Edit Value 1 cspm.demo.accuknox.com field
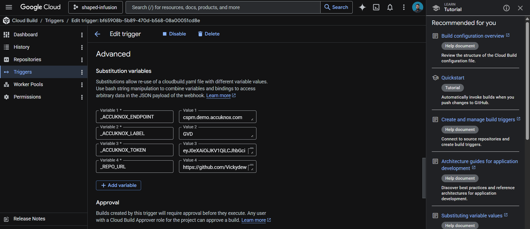Viewport: 530px width, 229px height. pos(218,117)
